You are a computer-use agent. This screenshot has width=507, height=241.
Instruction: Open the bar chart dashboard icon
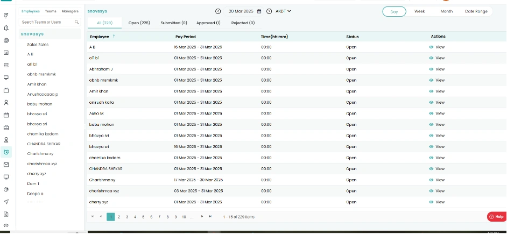(x=6, y=53)
